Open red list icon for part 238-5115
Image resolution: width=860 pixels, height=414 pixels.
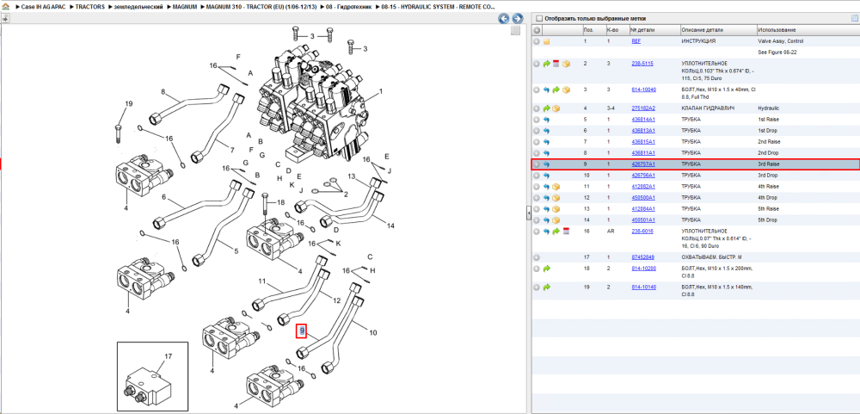(x=556, y=64)
